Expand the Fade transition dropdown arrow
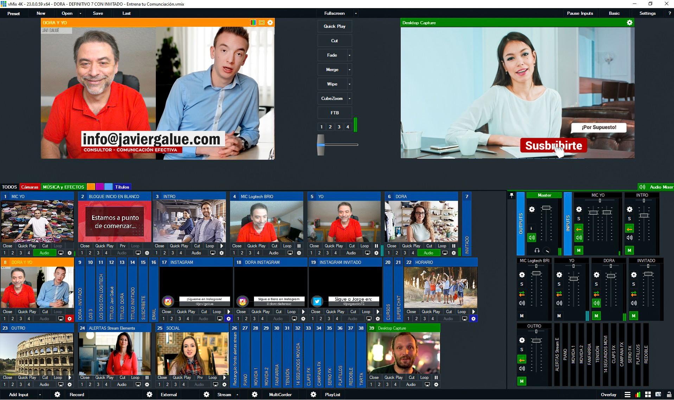 click(349, 55)
